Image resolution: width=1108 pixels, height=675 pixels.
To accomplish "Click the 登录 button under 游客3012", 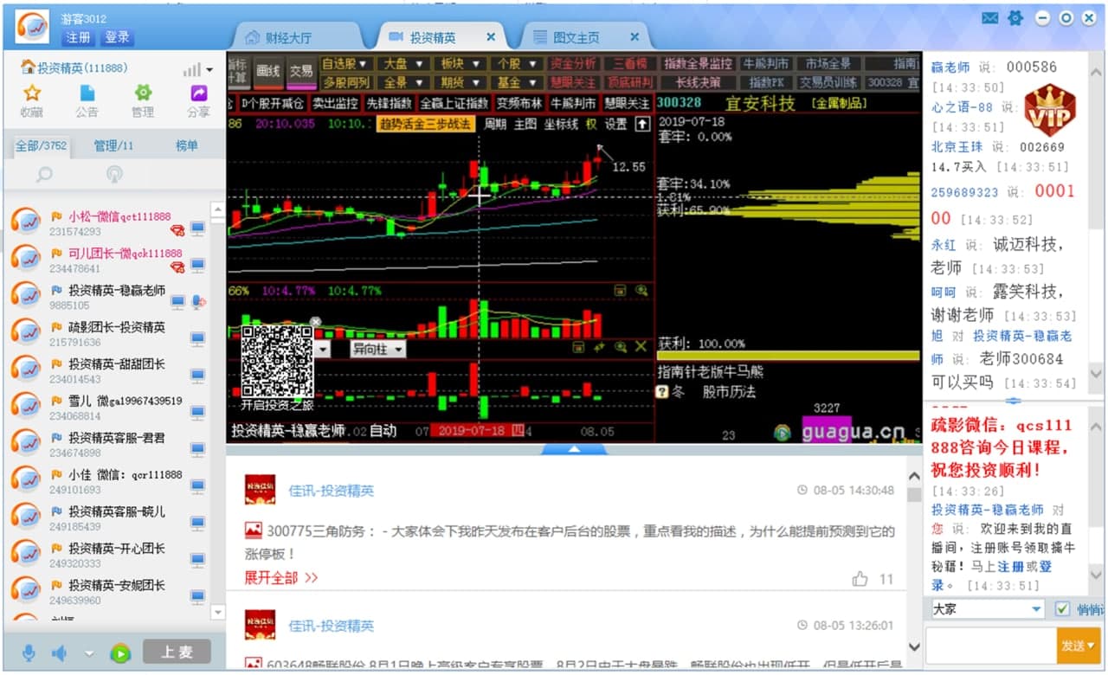I will click(117, 37).
